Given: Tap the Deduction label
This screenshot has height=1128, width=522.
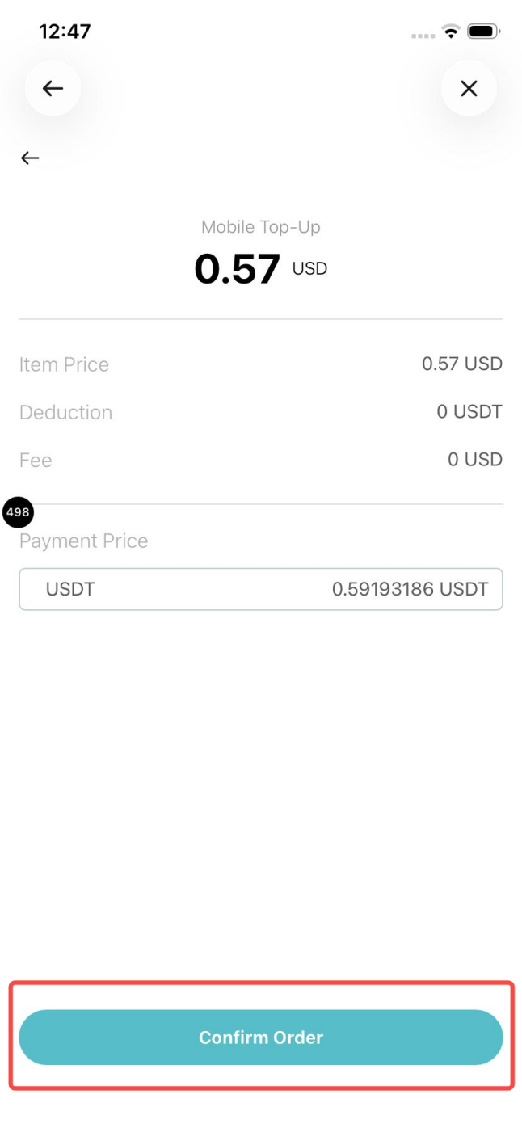Looking at the screenshot, I should click(65, 412).
